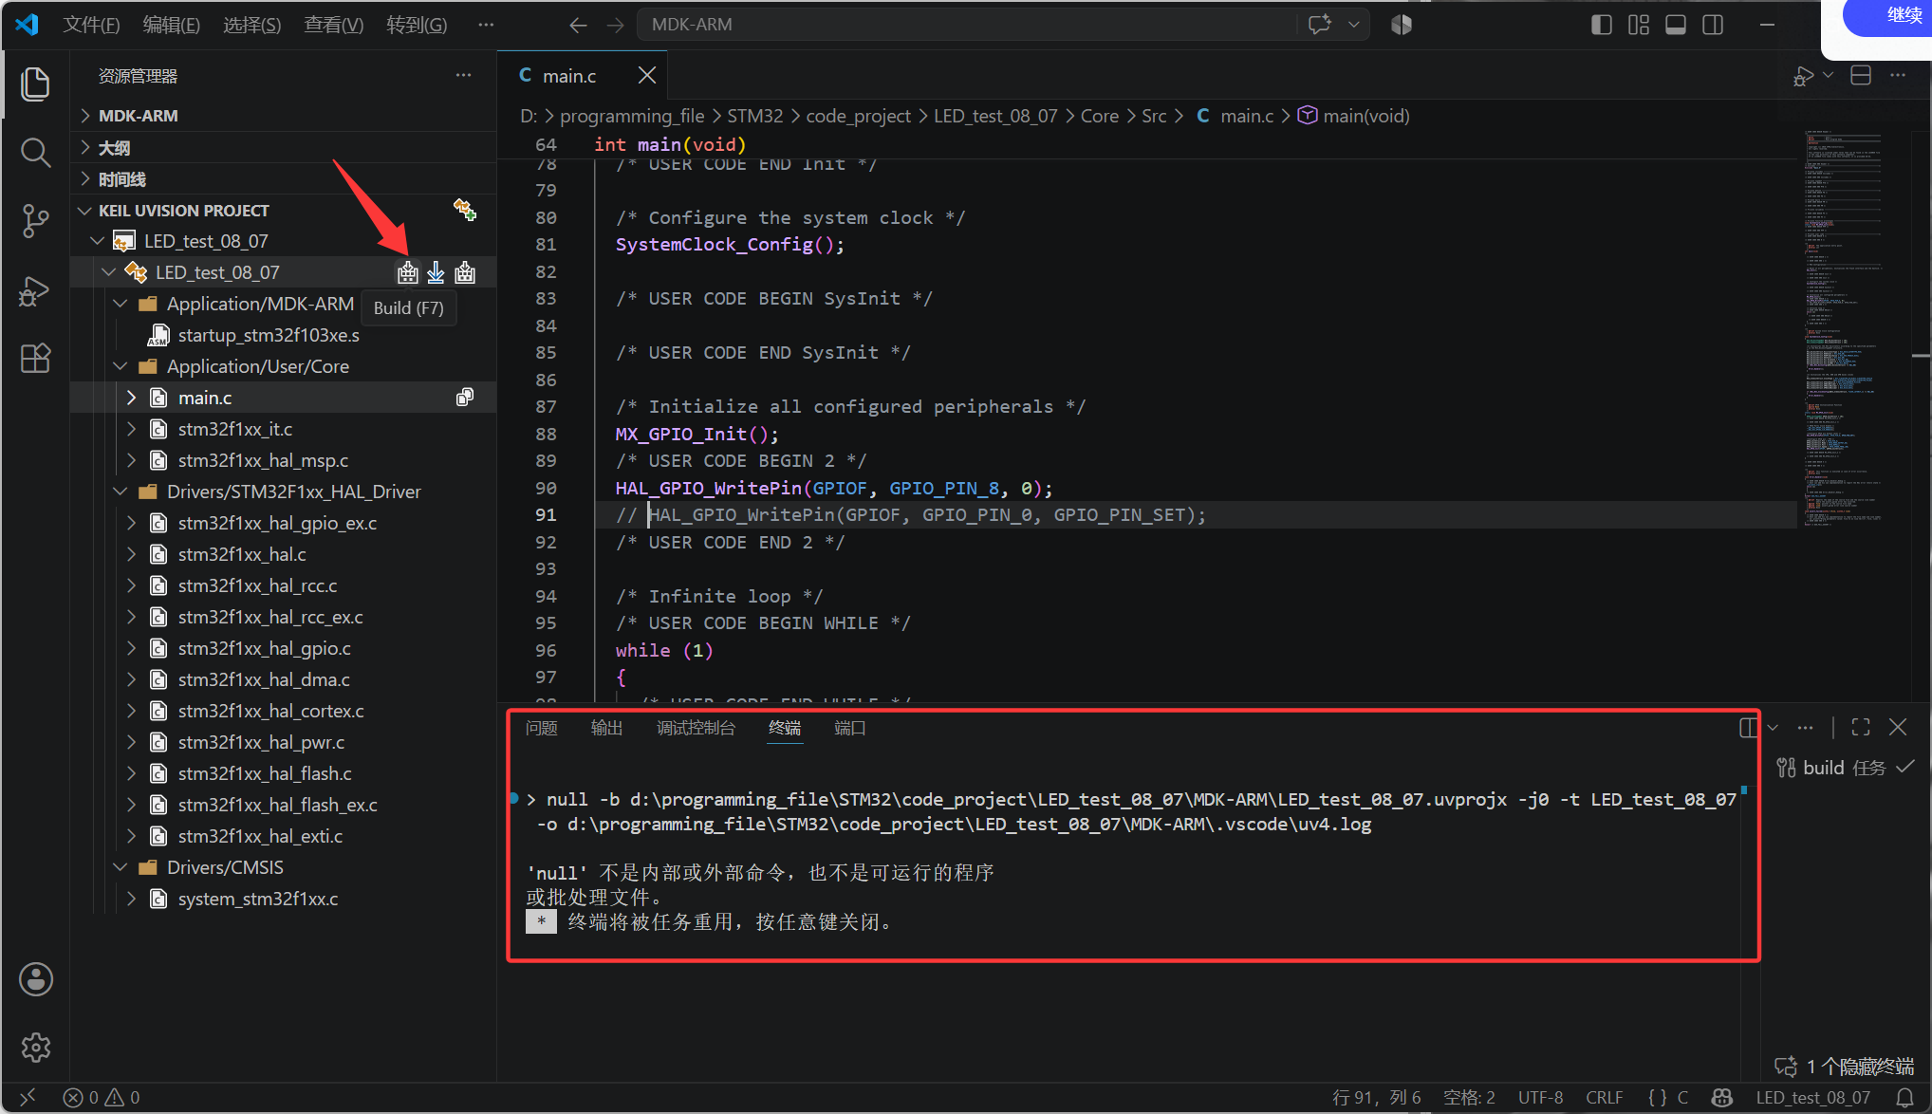The width and height of the screenshot is (1932, 1114).
Task: Click the Src breadcrumb segment
Action: tap(1154, 116)
